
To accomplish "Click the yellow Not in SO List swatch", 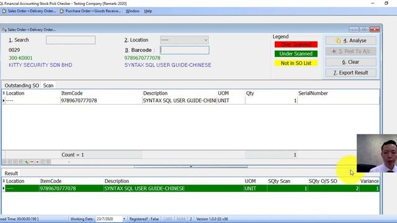I will coord(296,63).
